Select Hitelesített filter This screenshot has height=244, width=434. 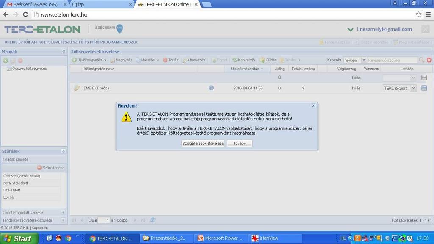click(x=11, y=190)
